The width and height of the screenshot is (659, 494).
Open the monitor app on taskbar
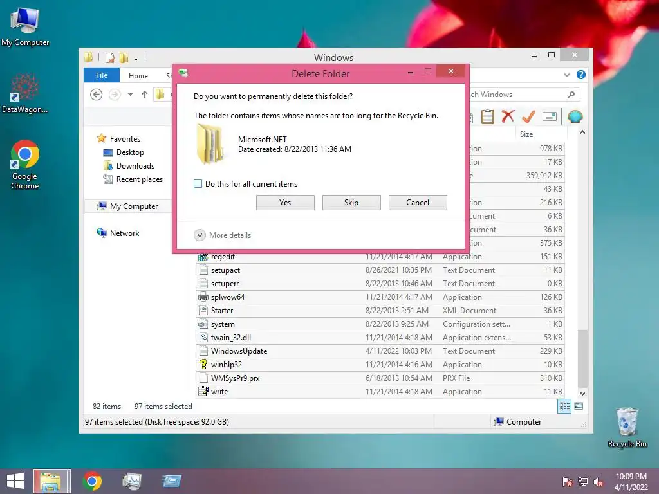(x=131, y=481)
